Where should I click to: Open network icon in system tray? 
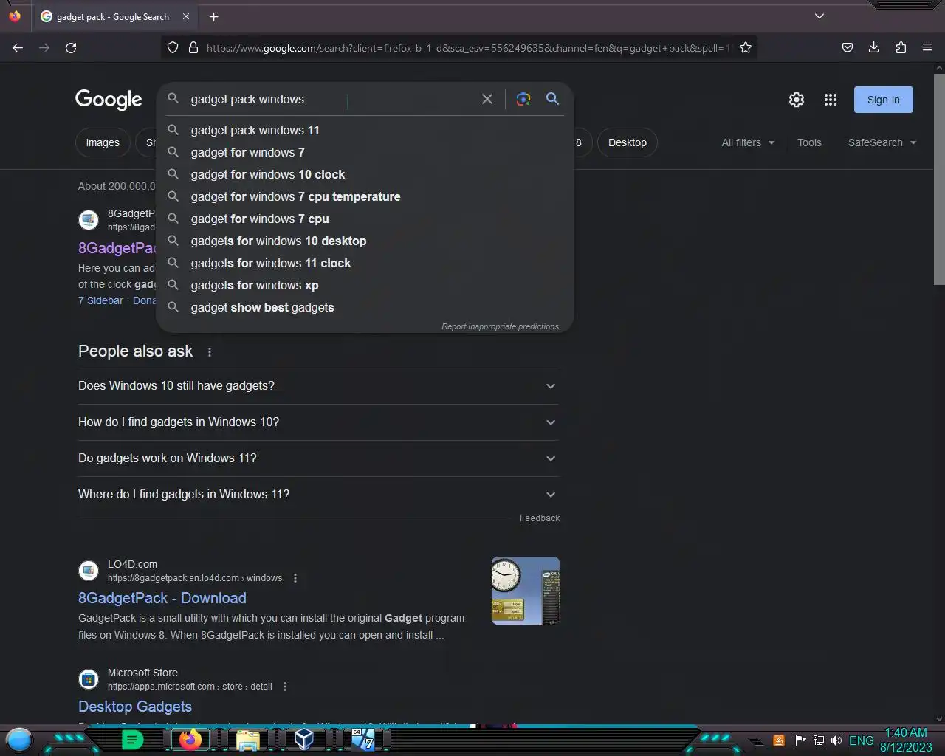tap(819, 740)
